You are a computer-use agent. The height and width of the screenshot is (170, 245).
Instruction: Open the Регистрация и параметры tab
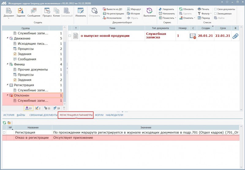click(x=76, y=115)
